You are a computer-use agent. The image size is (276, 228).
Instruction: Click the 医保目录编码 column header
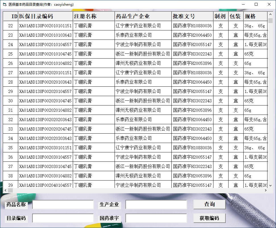(x=44, y=16)
